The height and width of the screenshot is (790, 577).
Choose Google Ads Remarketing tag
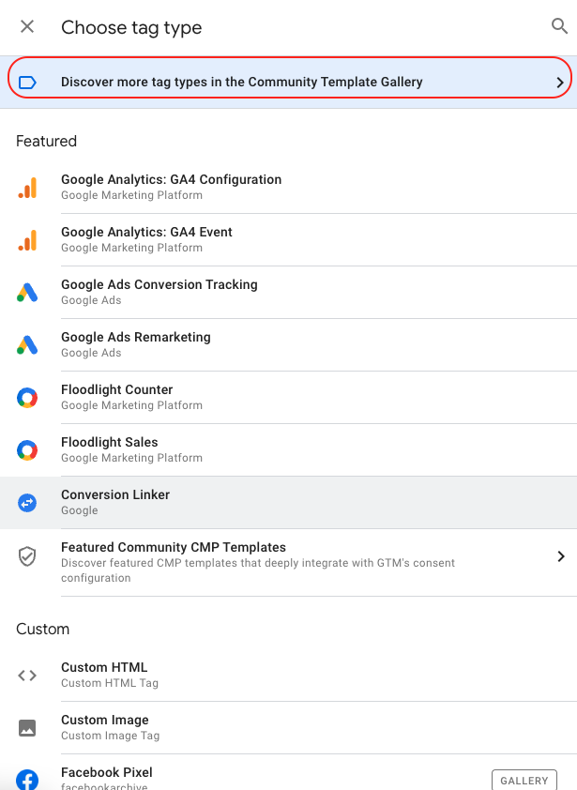click(288, 345)
